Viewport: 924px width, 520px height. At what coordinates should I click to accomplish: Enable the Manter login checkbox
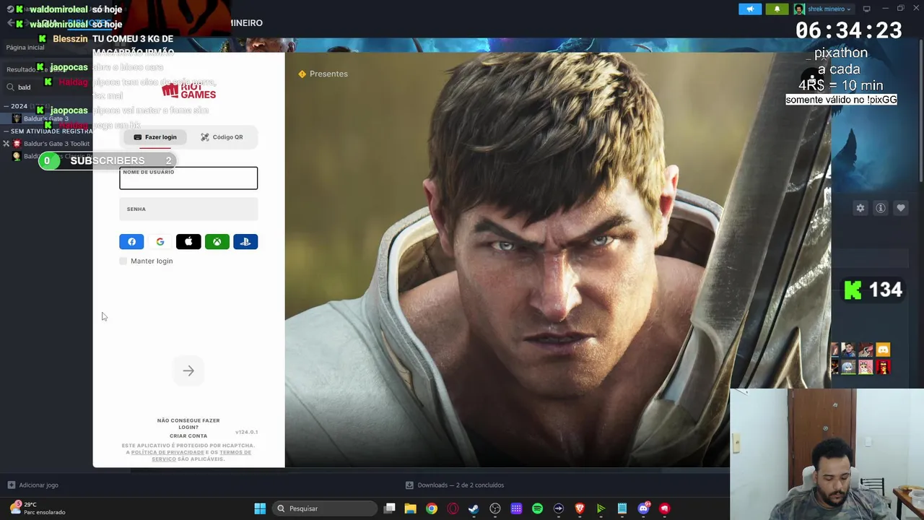[123, 261]
